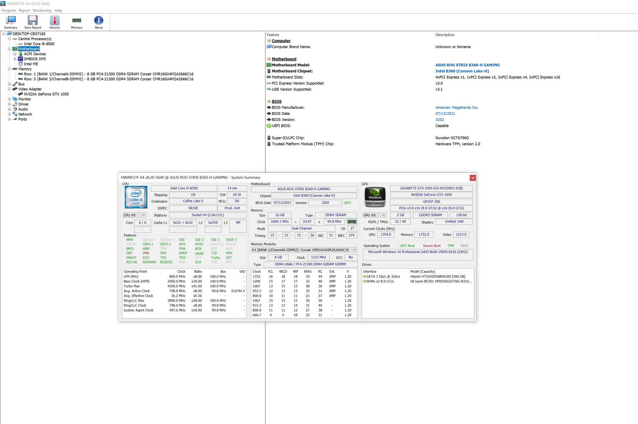Select the Audio tree item
Screen dimensions: 638x424
23,109
